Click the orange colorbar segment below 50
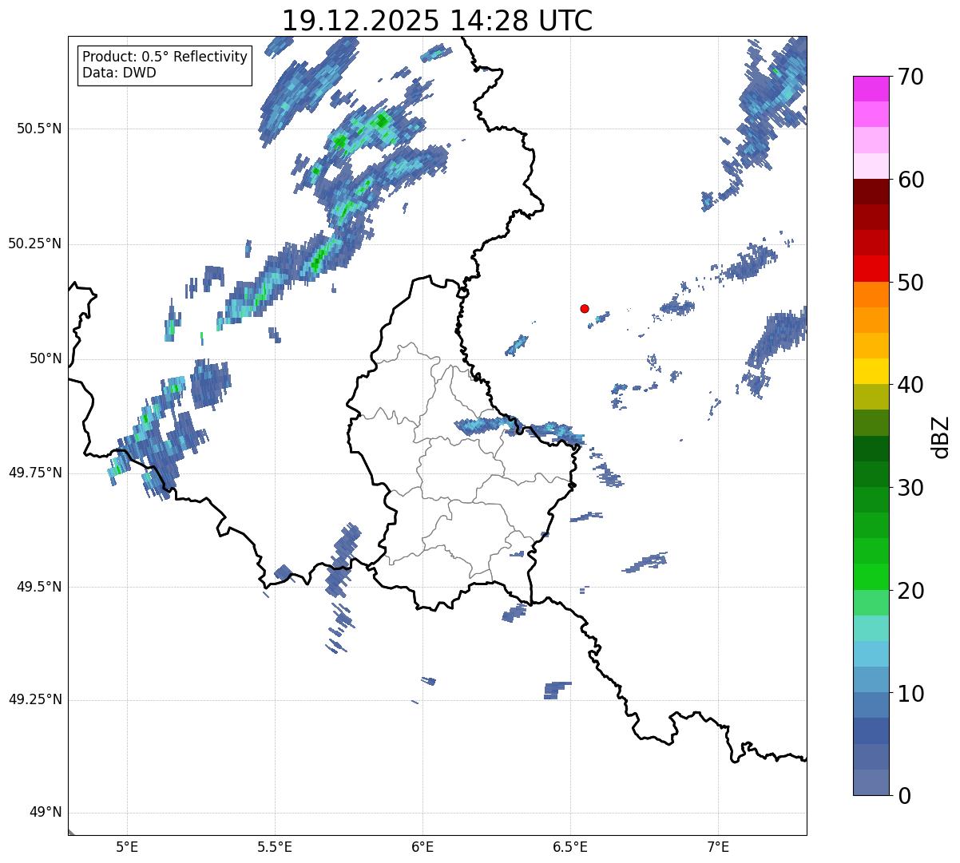Screen dimensions: 960x863 (x=871, y=295)
